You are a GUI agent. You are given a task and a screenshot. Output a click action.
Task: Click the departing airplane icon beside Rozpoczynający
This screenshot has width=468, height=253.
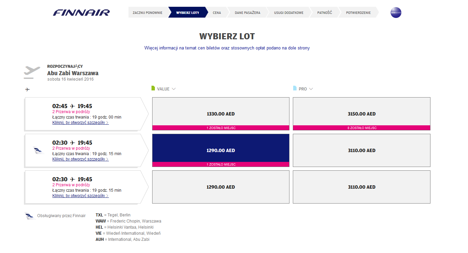tap(32, 72)
